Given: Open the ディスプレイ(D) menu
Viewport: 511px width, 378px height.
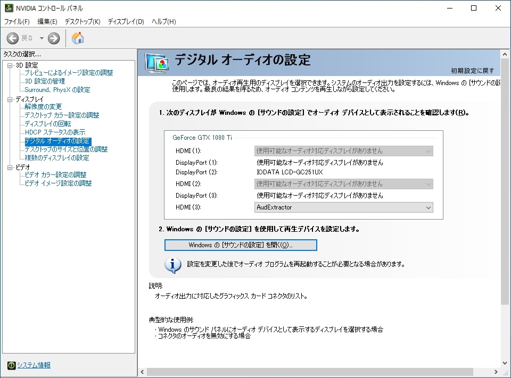Looking at the screenshot, I should pyautogui.click(x=126, y=21).
